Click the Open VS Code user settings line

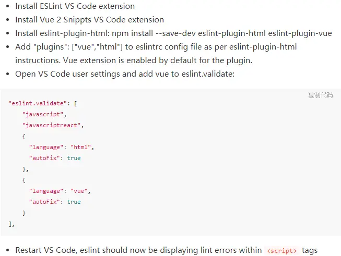pyautogui.click(x=125, y=74)
